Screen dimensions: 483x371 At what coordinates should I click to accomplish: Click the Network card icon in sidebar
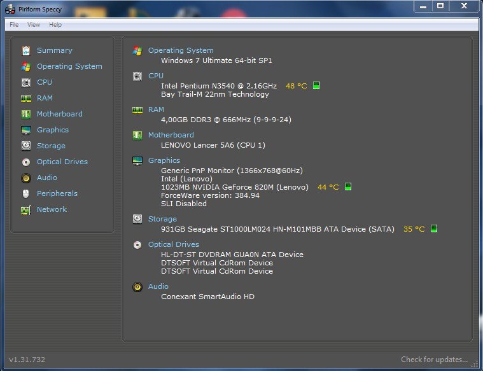pyautogui.click(x=26, y=210)
